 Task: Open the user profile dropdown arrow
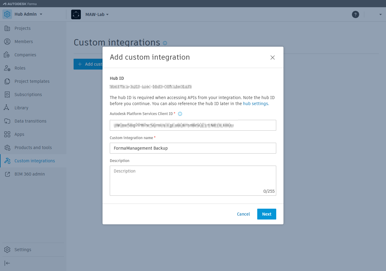tap(381, 14)
